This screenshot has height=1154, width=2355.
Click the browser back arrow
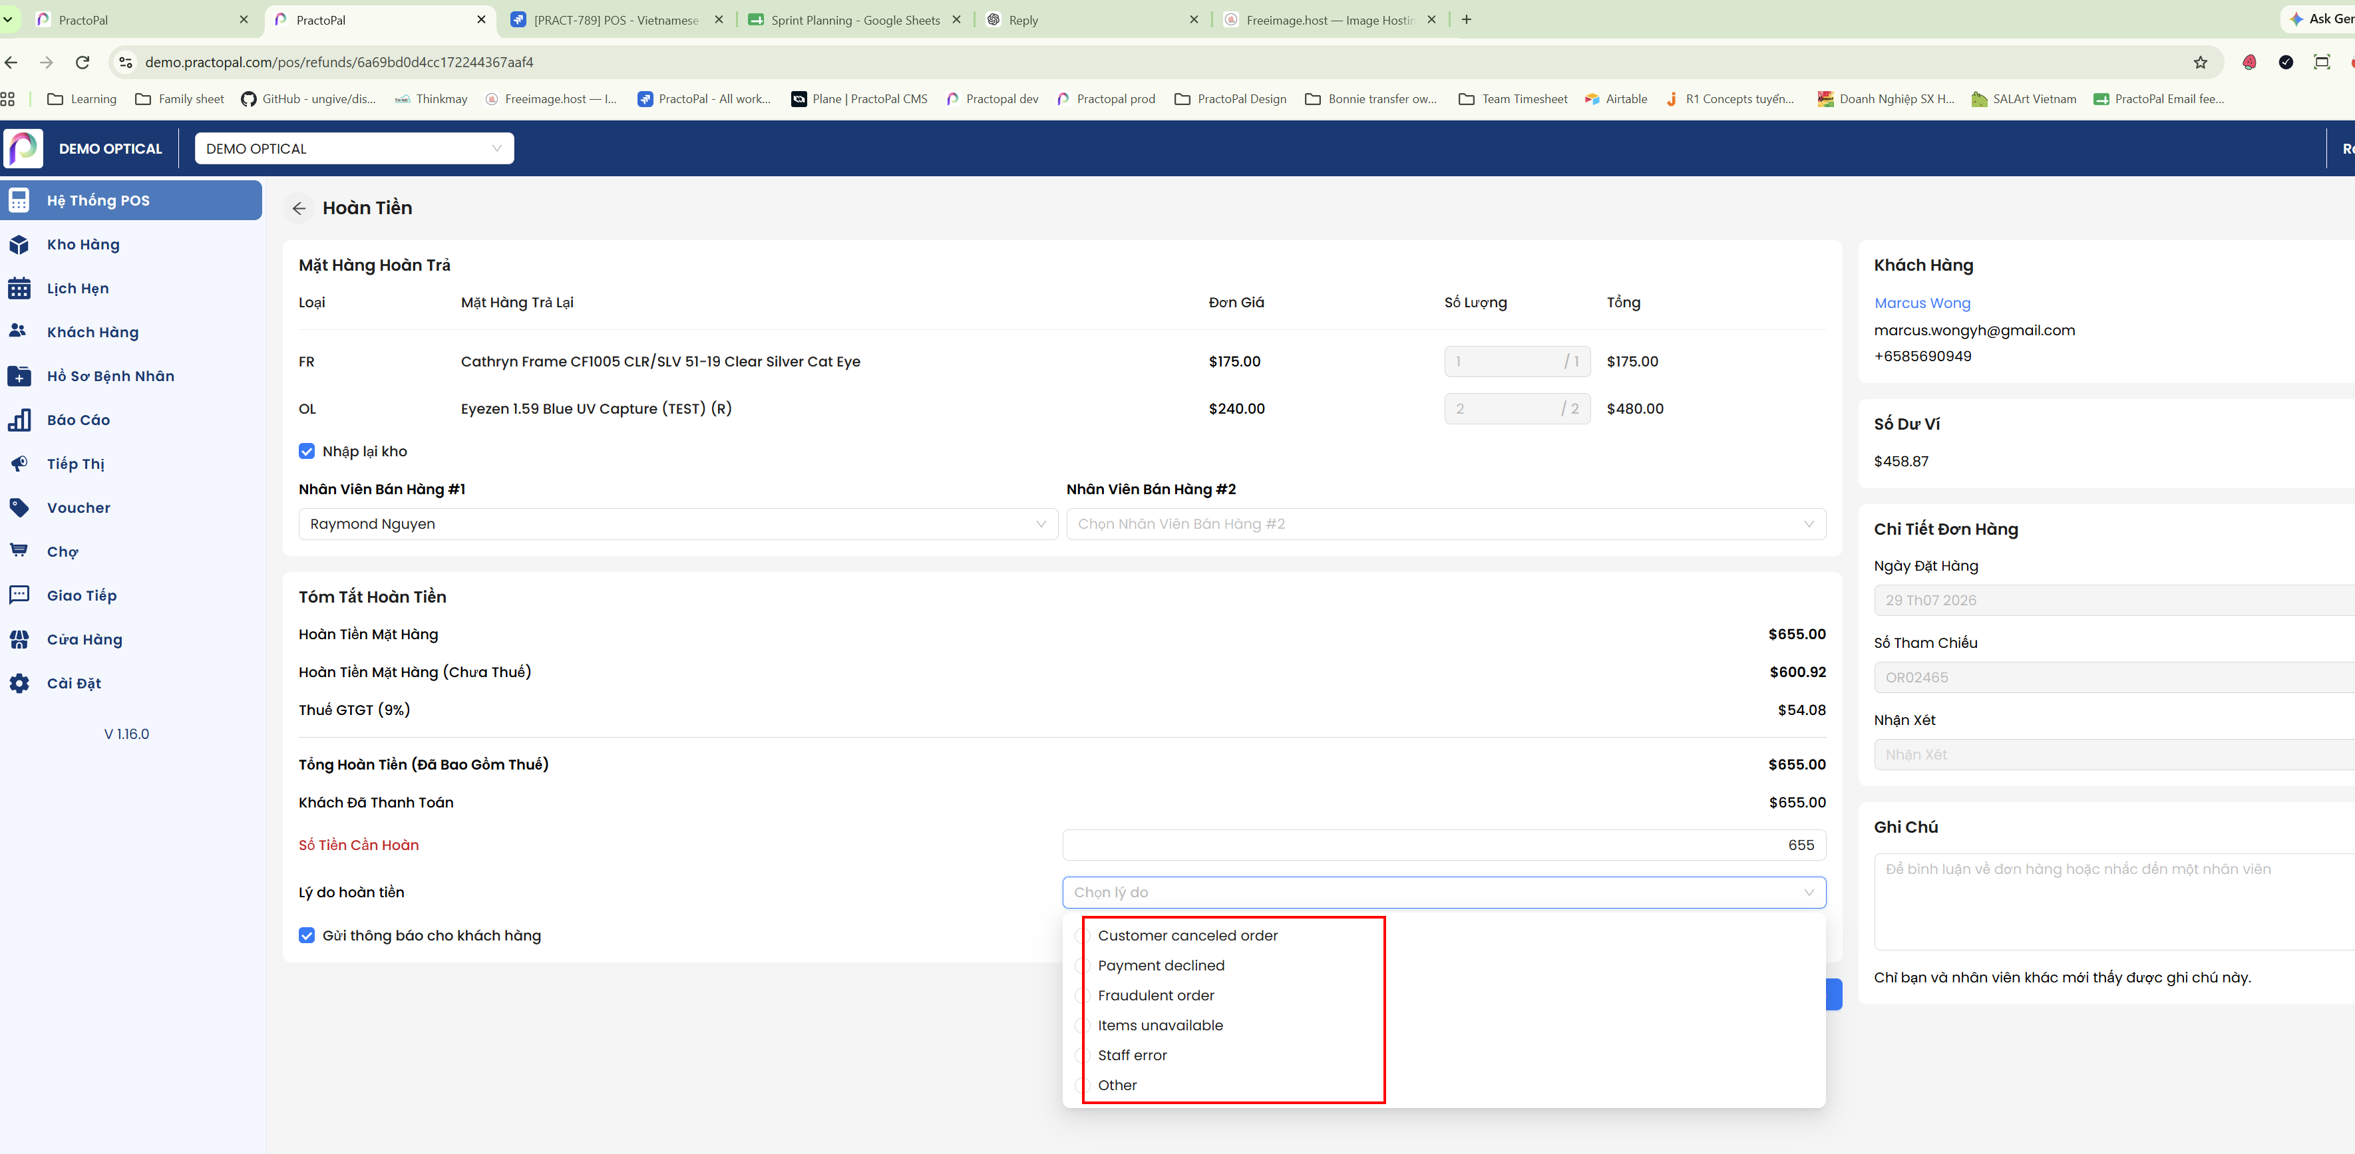pyautogui.click(x=11, y=62)
